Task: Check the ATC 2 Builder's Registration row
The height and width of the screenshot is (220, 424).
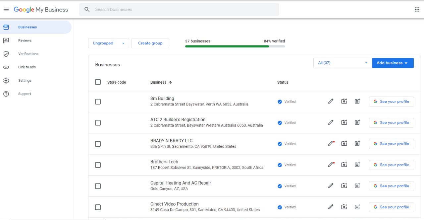Action: click(98, 123)
